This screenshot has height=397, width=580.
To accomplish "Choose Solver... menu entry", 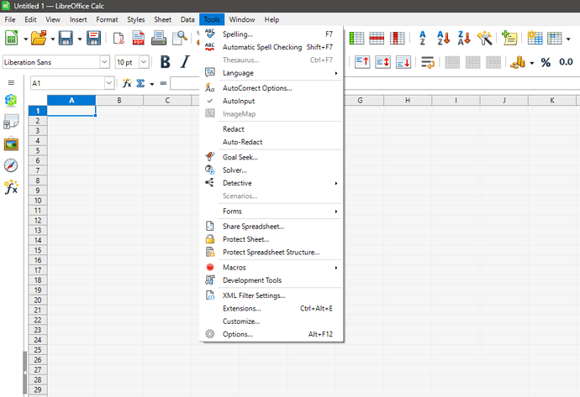I will click(x=272, y=170).
